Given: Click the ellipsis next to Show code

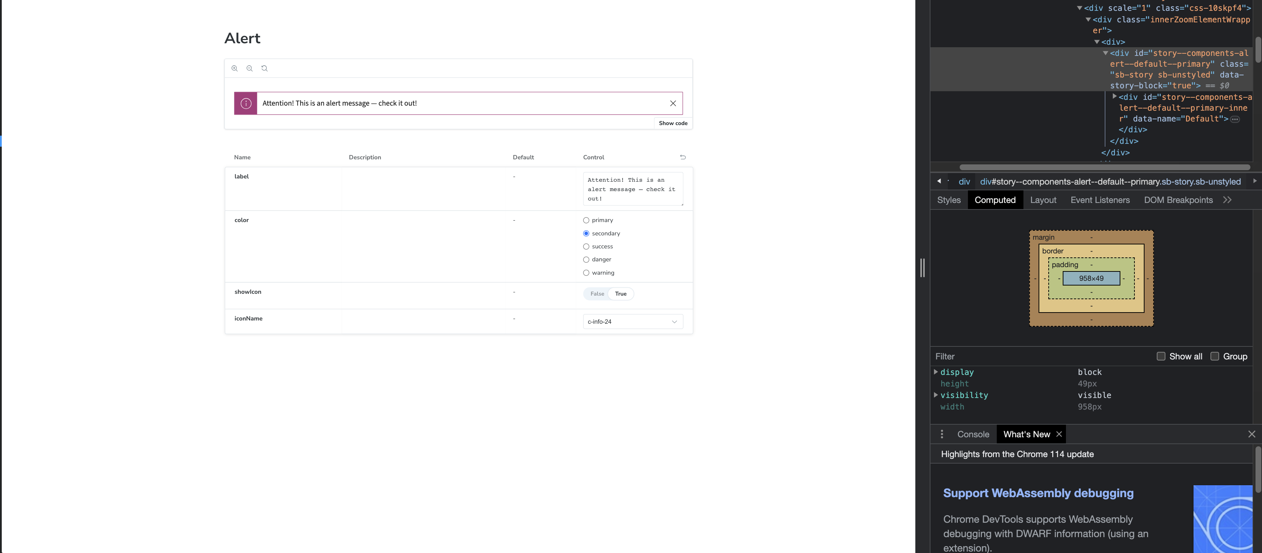Looking at the screenshot, I should pyautogui.click(x=1236, y=119).
